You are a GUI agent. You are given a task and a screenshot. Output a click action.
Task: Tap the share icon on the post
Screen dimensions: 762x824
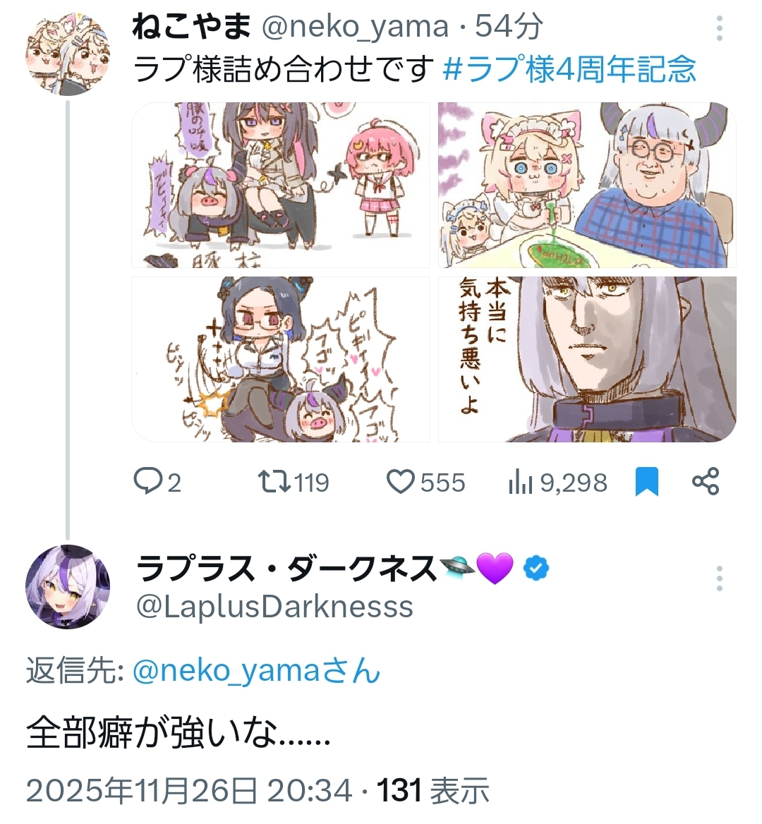(706, 481)
